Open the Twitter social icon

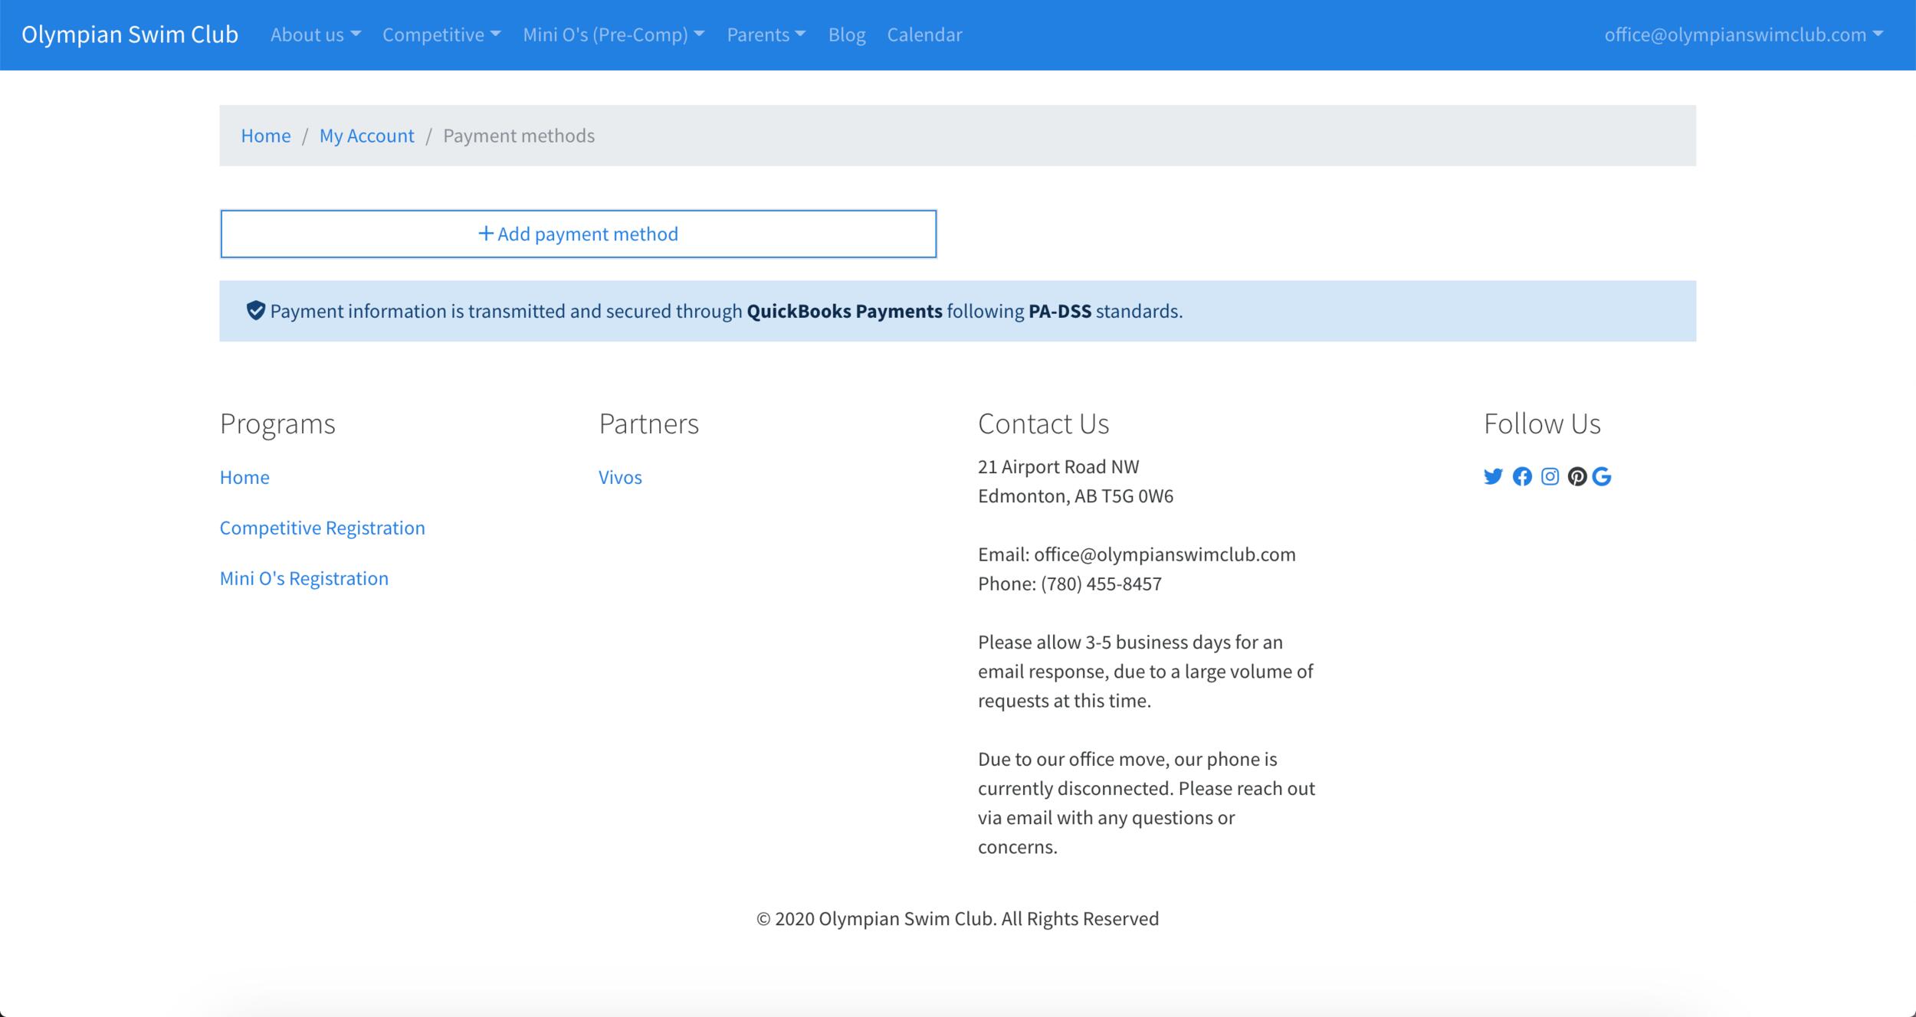click(x=1493, y=476)
